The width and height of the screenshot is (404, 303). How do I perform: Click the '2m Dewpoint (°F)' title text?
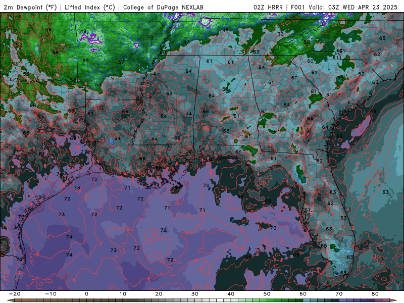30,7
